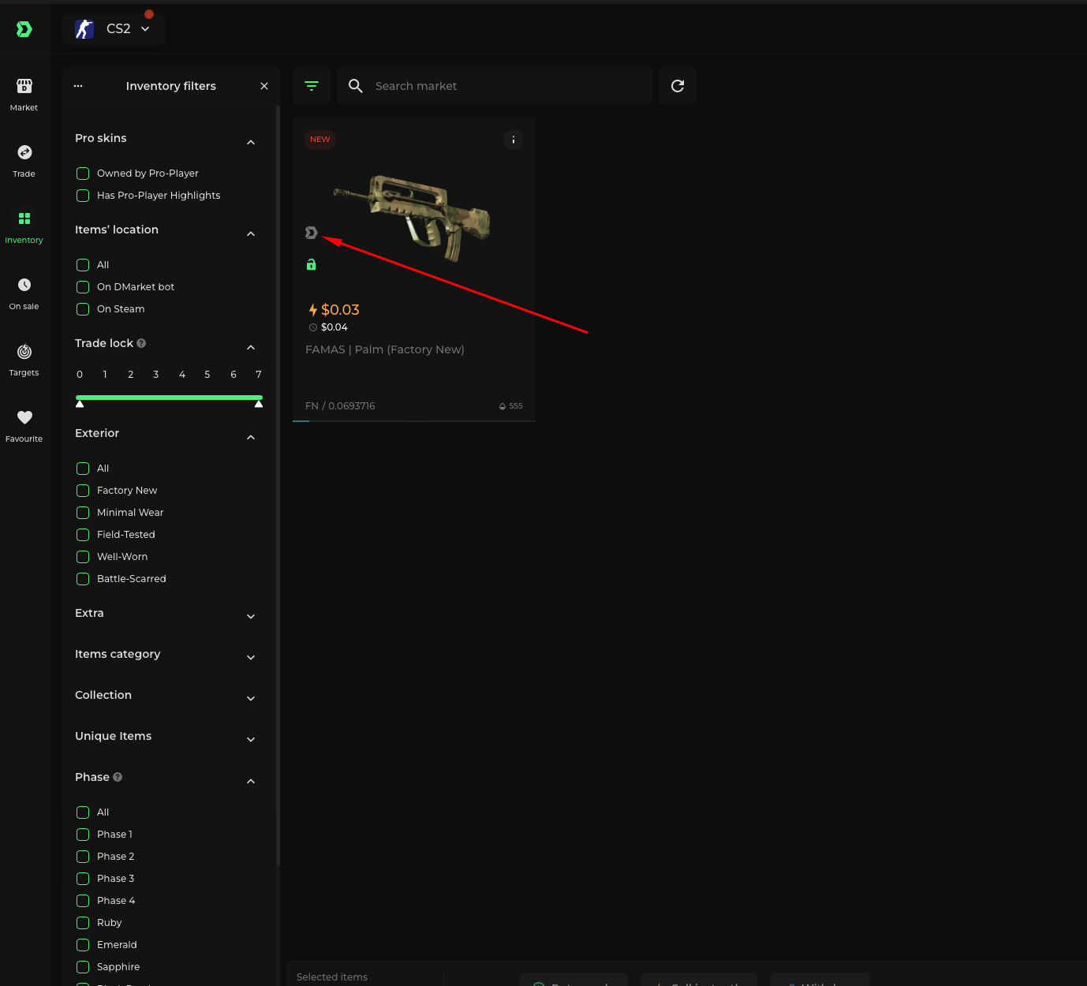
Task: Tick the Sapphire checkbox
Action: click(x=83, y=967)
